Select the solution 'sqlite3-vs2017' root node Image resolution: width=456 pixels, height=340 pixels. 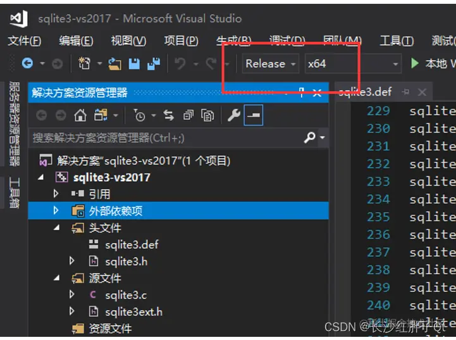[143, 160]
